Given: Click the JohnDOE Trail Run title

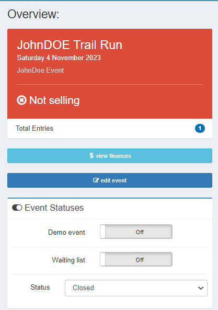Looking at the screenshot, I should 70,45.
